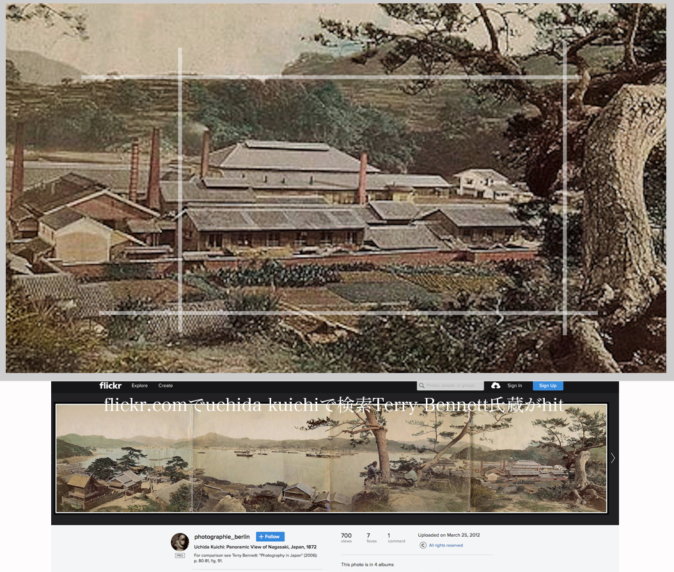The height and width of the screenshot is (572, 674).
Task: Open the Explore menu
Action: click(x=139, y=386)
